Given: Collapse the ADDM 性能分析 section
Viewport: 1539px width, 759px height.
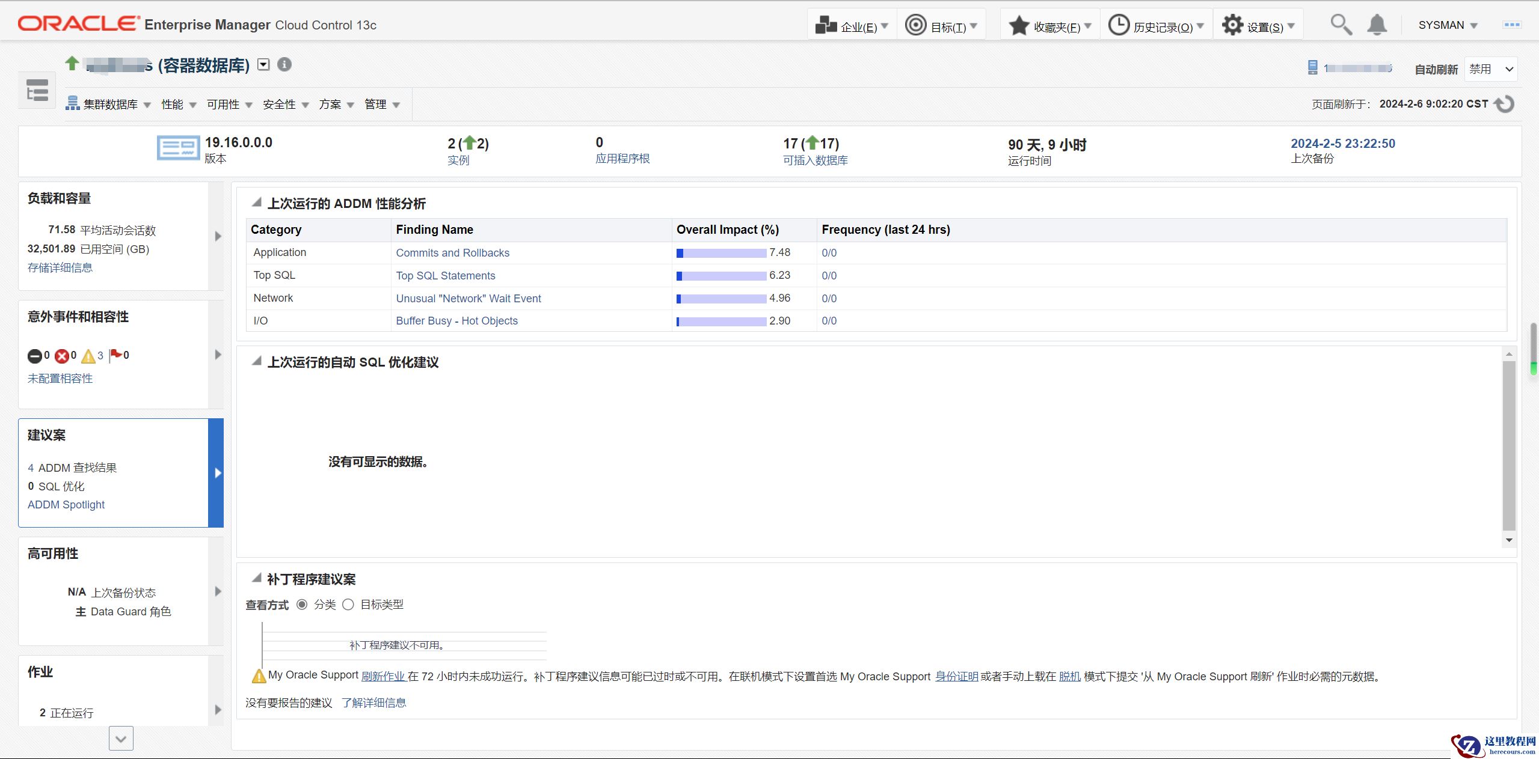Looking at the screenshot, I should (257, 203).
